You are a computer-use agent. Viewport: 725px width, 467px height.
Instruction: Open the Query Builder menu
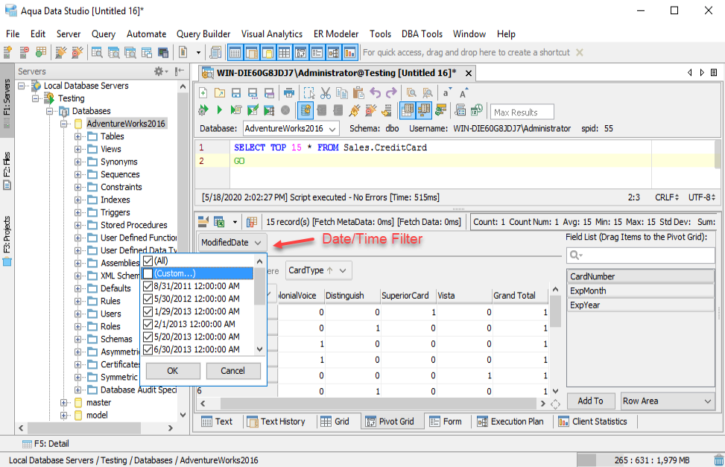(x=203, y=34)
